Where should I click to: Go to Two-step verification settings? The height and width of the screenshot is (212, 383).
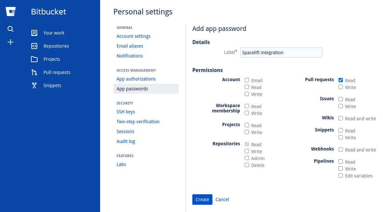point(138,121)
